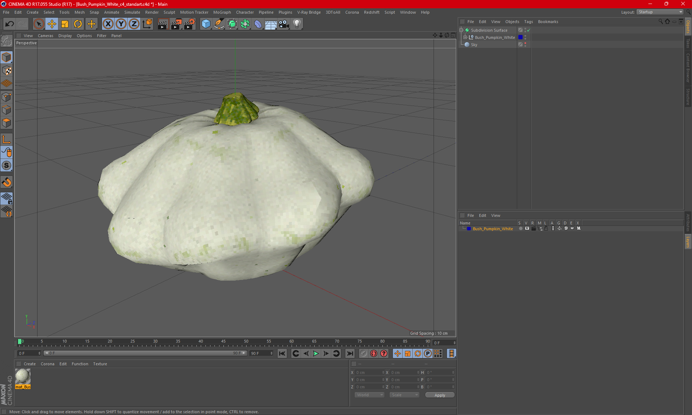
Task: Switch to Polygons mode
Action: click(6, 123)
